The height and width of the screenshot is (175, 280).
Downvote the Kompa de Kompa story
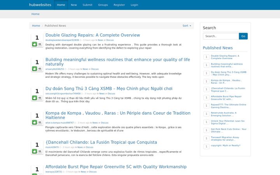pos(40,122)
